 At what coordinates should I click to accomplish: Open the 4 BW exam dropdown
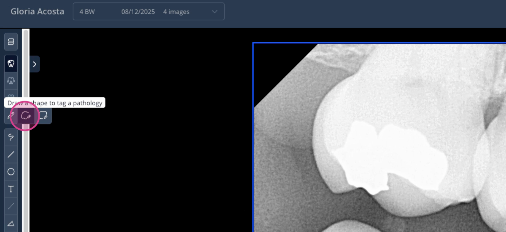[x=148, y=12]
